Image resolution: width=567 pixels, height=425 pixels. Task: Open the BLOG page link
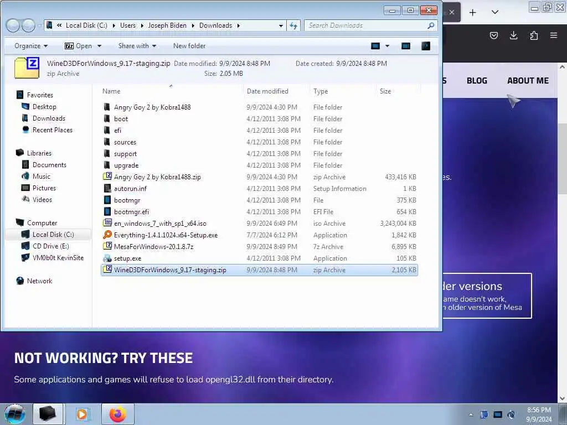477,81
